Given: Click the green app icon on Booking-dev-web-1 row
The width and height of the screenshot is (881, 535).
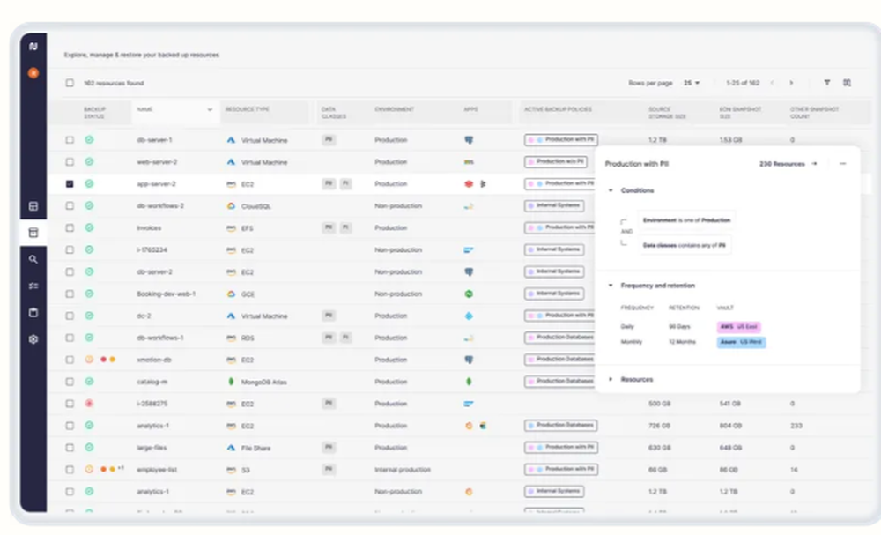Looking at the screenshot, I should [x=469, y=294].
